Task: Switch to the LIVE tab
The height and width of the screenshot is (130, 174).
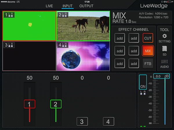Action: [x=49, y=6]
